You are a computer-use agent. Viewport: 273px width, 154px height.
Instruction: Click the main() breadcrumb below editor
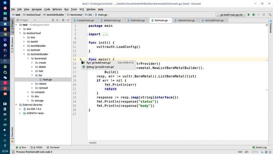93,143
